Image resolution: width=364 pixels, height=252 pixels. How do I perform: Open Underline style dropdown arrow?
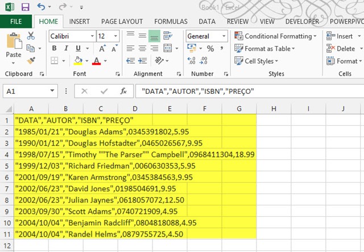point(88,48)
